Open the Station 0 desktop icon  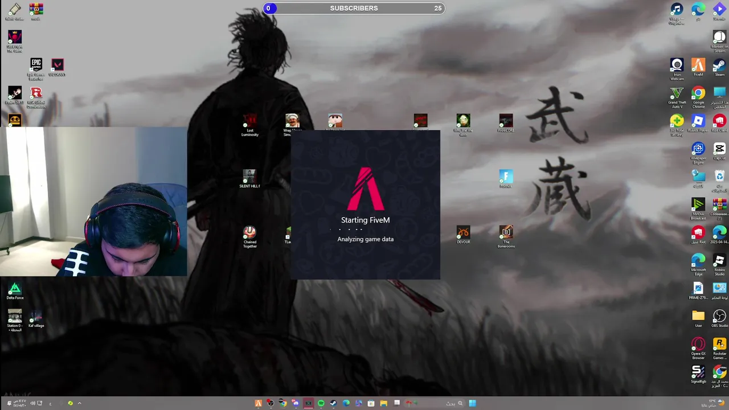(x=15, y=321)
